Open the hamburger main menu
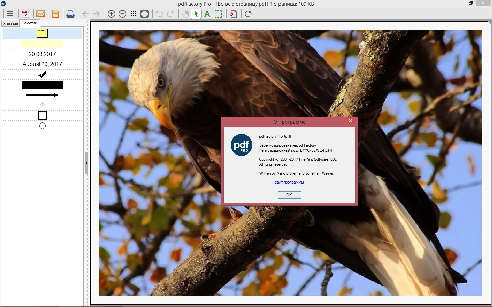This screenshot has width=492, height=307. (10, 14)
